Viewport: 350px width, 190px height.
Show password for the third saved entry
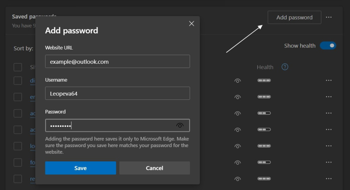tap(238, 113)
